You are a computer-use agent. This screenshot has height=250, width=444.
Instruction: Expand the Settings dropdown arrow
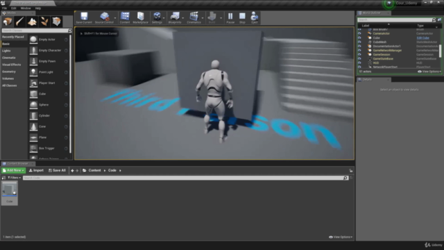tap(164, 18)
